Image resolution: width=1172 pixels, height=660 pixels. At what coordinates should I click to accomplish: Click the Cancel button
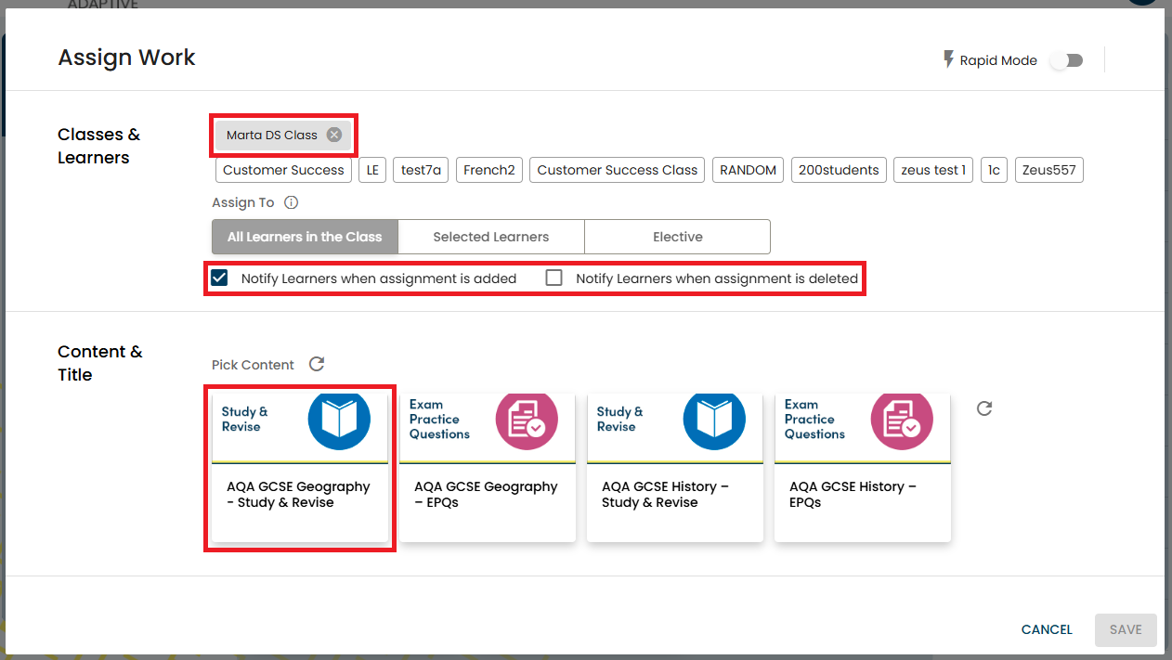coord(1047,629)
